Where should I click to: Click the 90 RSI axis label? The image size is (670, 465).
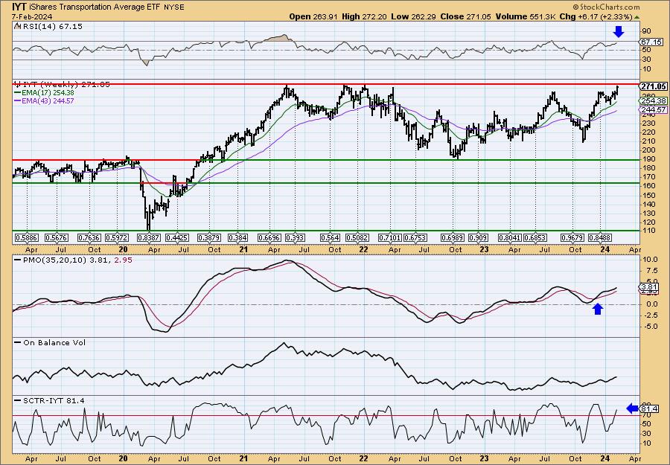click(x=646, y=31)
